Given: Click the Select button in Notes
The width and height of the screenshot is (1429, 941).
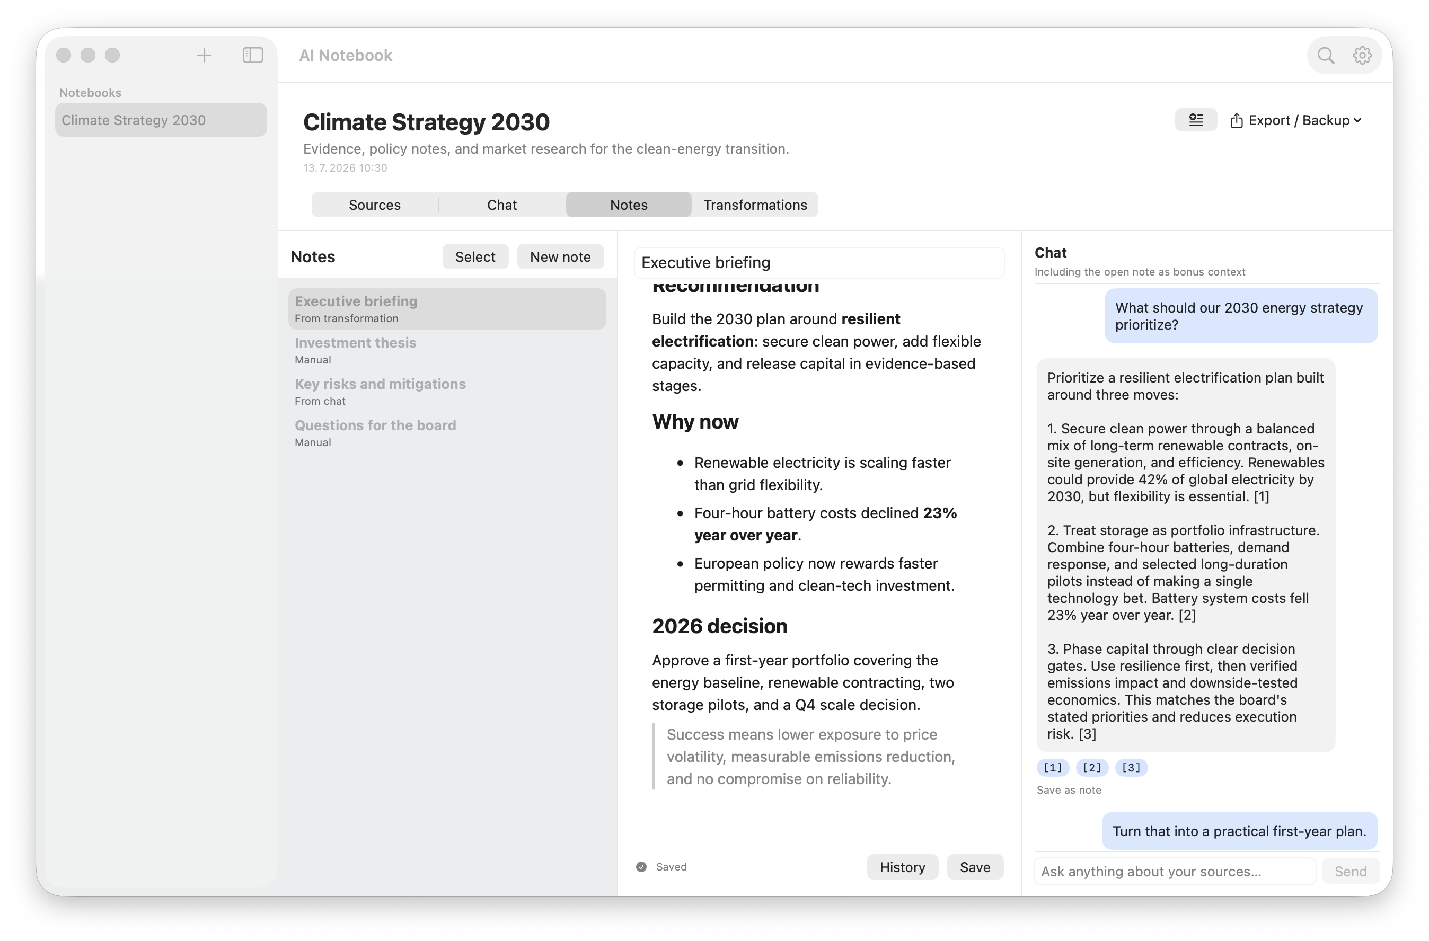Looking at the screenshot, I should coord(475,257).
